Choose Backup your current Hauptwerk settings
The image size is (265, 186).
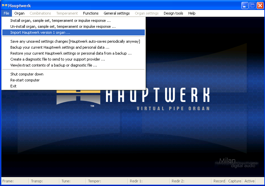(73, 47)
